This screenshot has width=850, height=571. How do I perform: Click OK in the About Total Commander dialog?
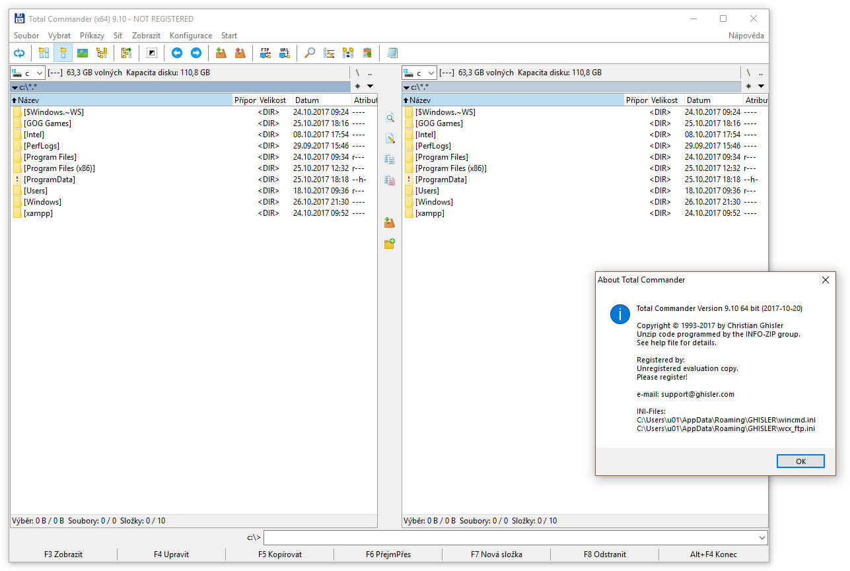point(800,461)
